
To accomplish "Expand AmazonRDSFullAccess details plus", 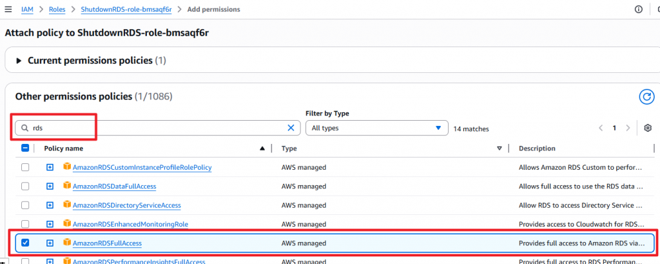I will pyautogui.click(x=50, y=243).
